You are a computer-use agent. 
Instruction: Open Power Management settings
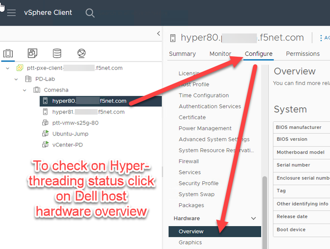coord(205,128)
